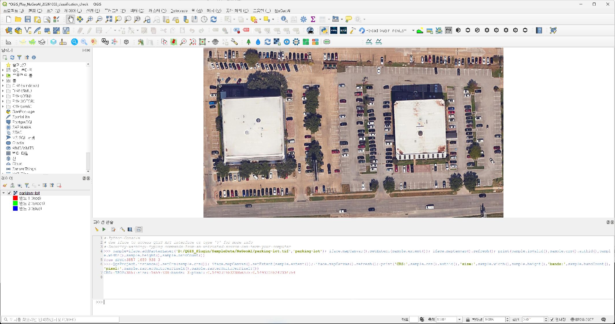Click the messages log bubble in status bar
Screen dimensions: 615x324
point(603,319)
